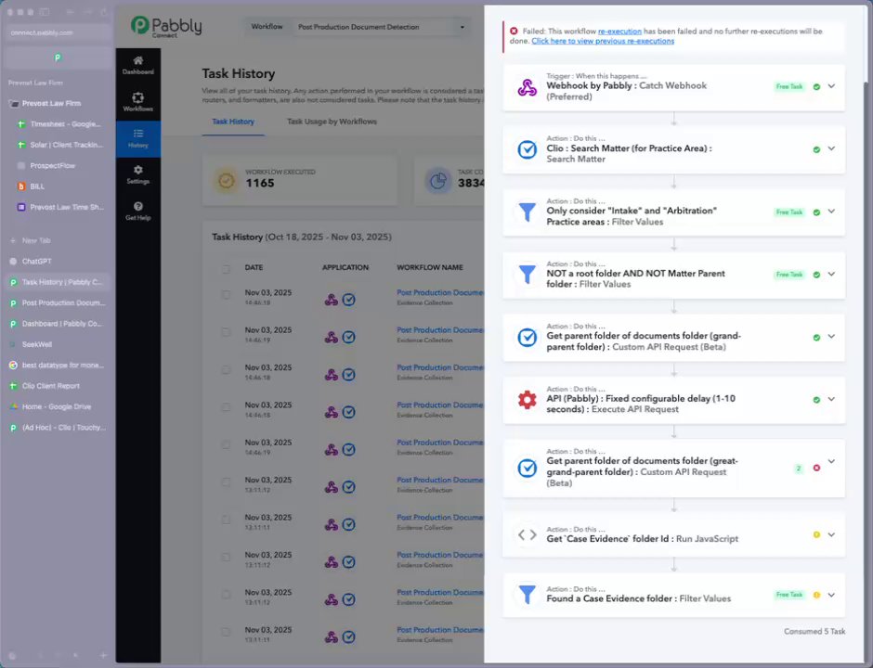Open the Workflows sidebar icon
This screenshot has width=873, height=668.
point(137,101)
